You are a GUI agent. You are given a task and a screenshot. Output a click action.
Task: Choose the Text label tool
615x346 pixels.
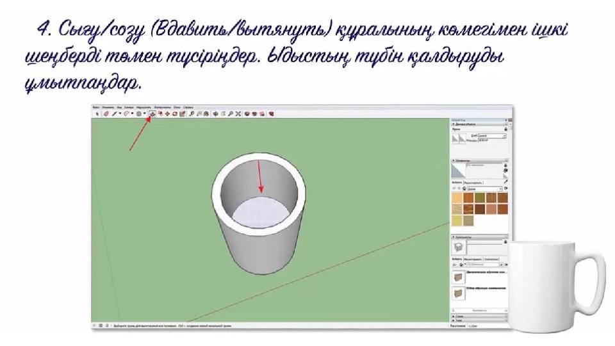(x=199, y=114)
